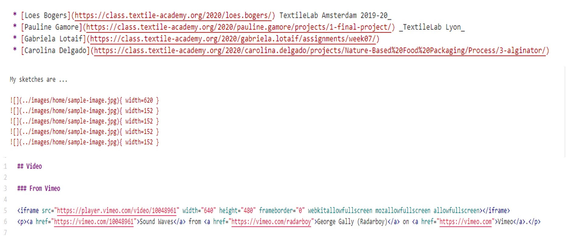The height and width of the screenshot is (239, 570).
Task: Select the image line with width=620
Action: pyautogui.click(x=84, y=100)
